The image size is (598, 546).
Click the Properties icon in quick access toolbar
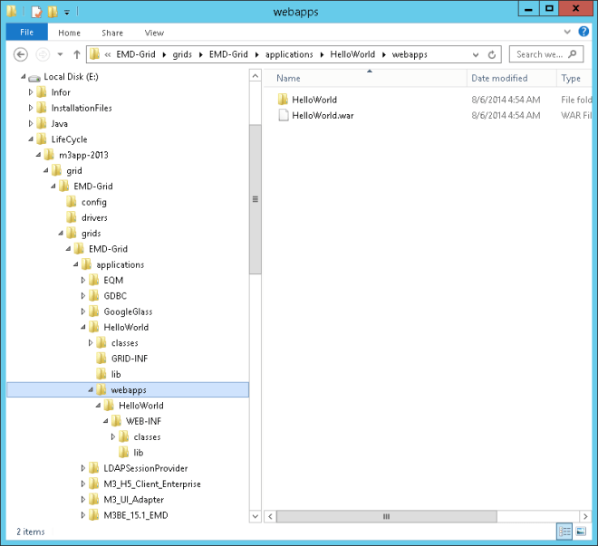[x=36, y=12]
